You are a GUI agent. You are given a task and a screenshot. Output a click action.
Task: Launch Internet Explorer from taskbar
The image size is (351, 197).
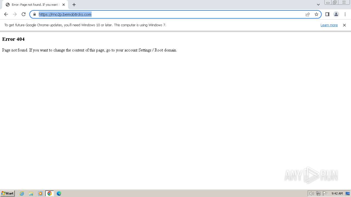coord(22,193)
